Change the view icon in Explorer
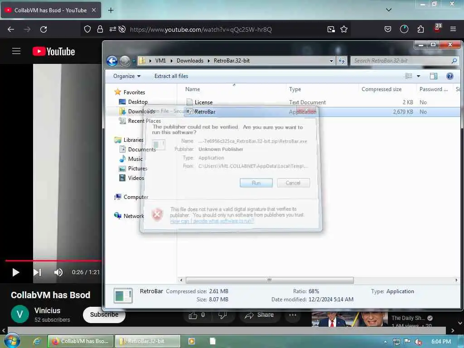Screen dimensions: 464x348 [x=409, y=76]
